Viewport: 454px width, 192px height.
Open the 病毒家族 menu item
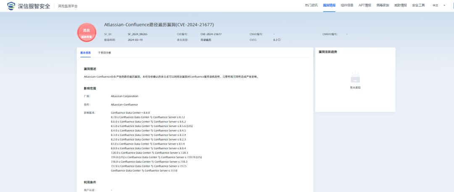coord(383,5)
